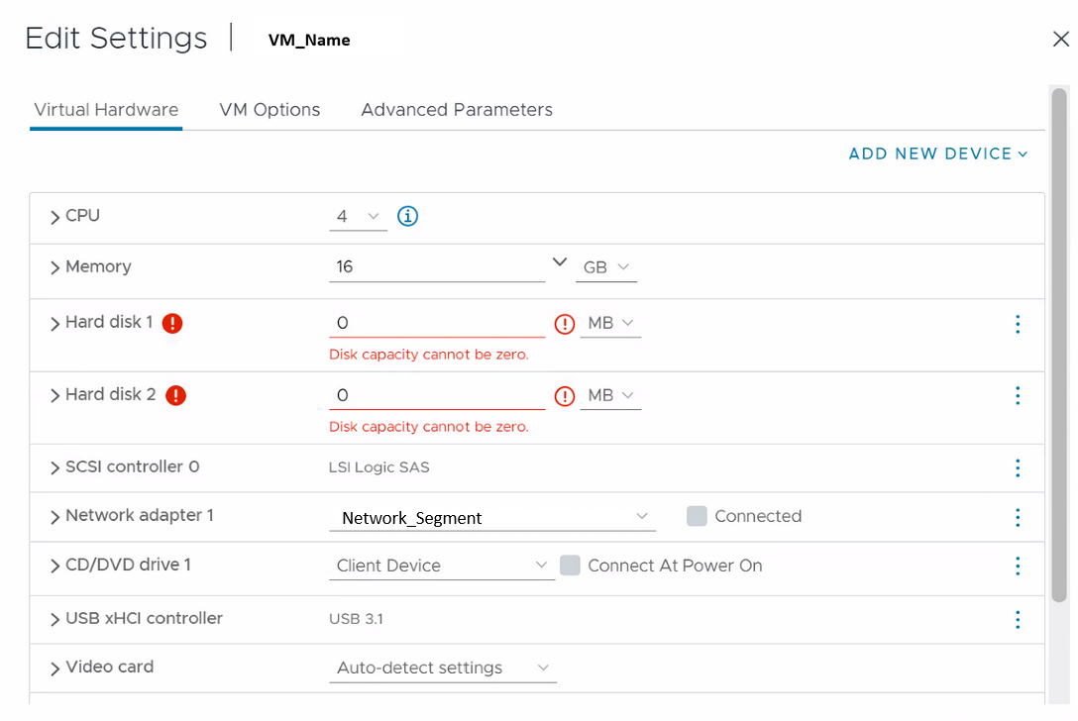
Task: Open the Memory unit GB dropdown
Action: [x=606, y=267]
